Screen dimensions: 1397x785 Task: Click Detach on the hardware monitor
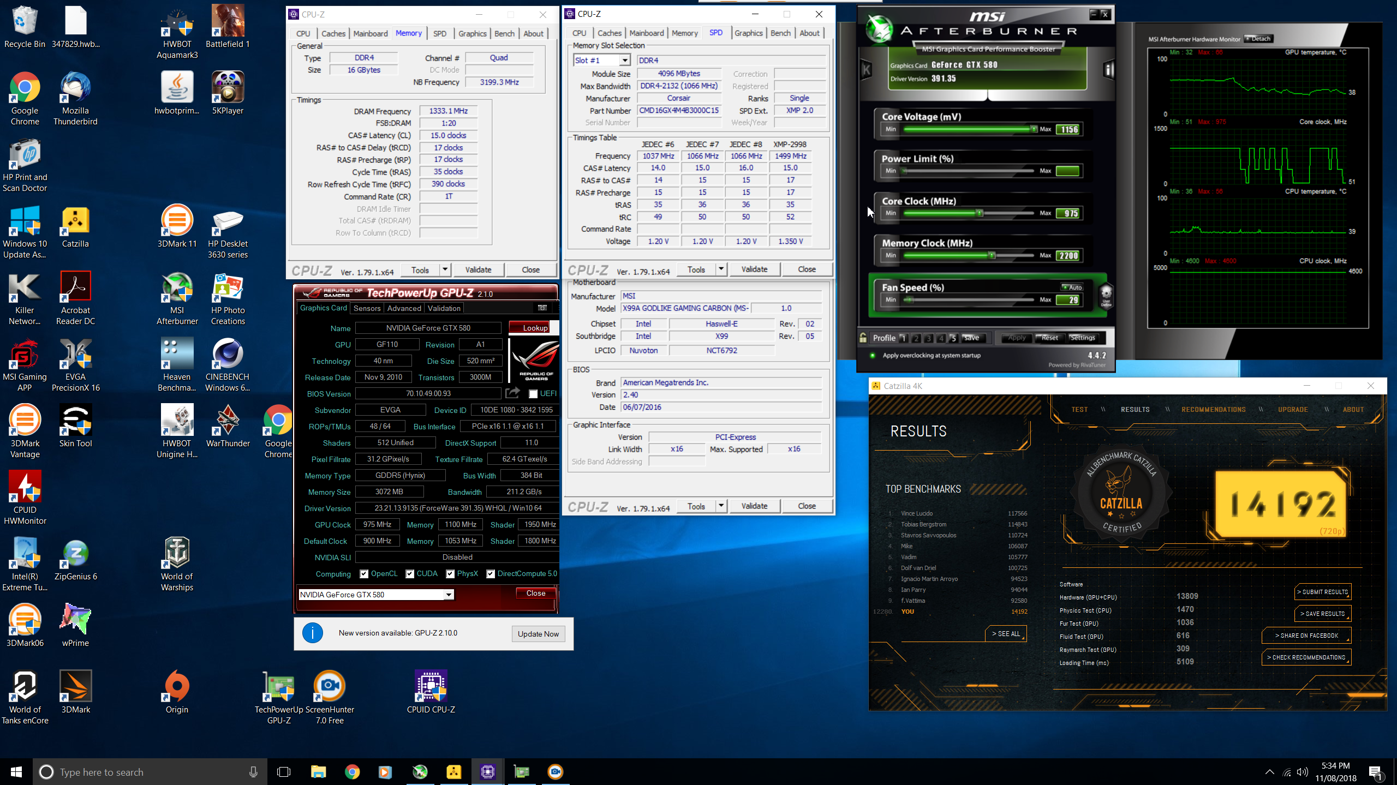click(x=1259, y=39)
